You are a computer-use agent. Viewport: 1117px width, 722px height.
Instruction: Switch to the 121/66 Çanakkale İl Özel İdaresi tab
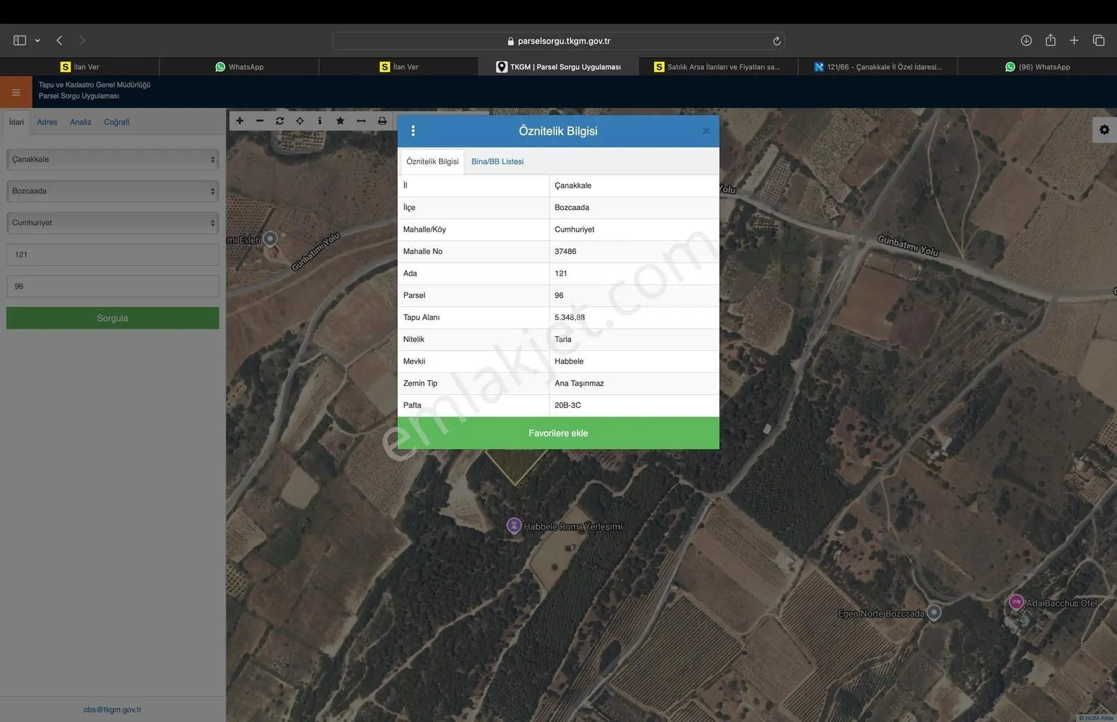point(878,67)
